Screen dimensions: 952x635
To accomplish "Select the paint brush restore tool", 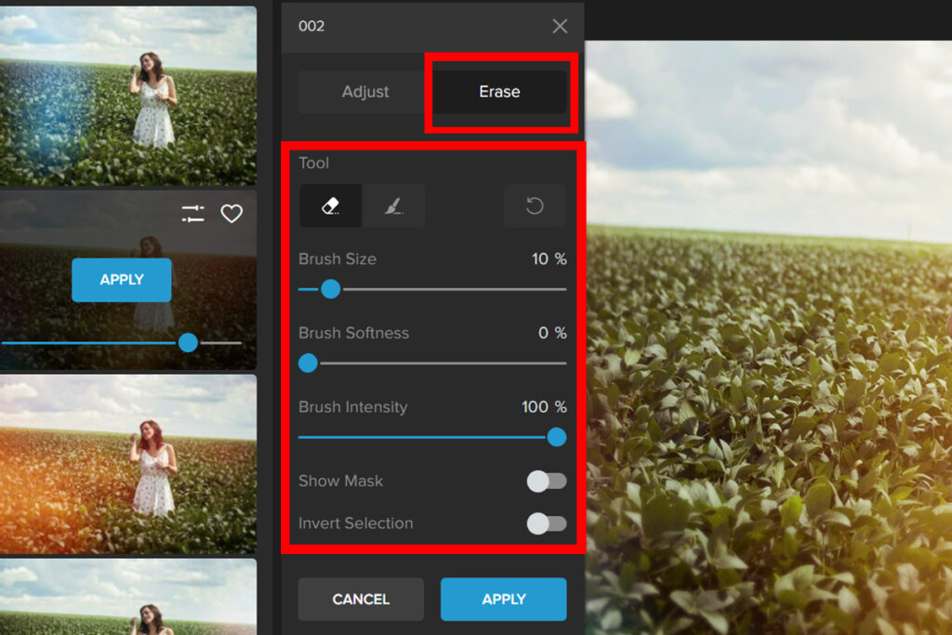I will tap(394, 206).
